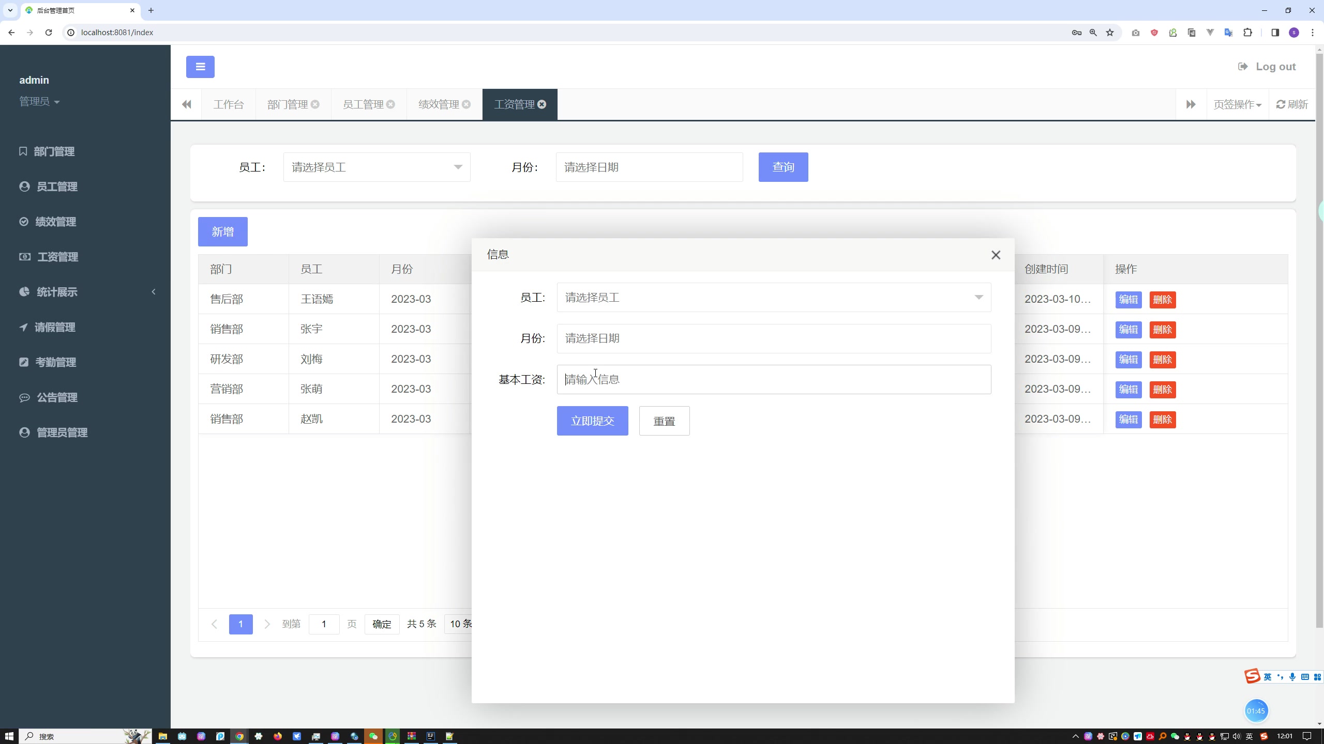
Task: Delete the 王语嫣 salary row
Action: coord(1162,300)
